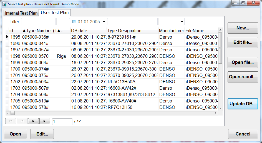Sort by the Type Number column header

[x=38, y=31]
